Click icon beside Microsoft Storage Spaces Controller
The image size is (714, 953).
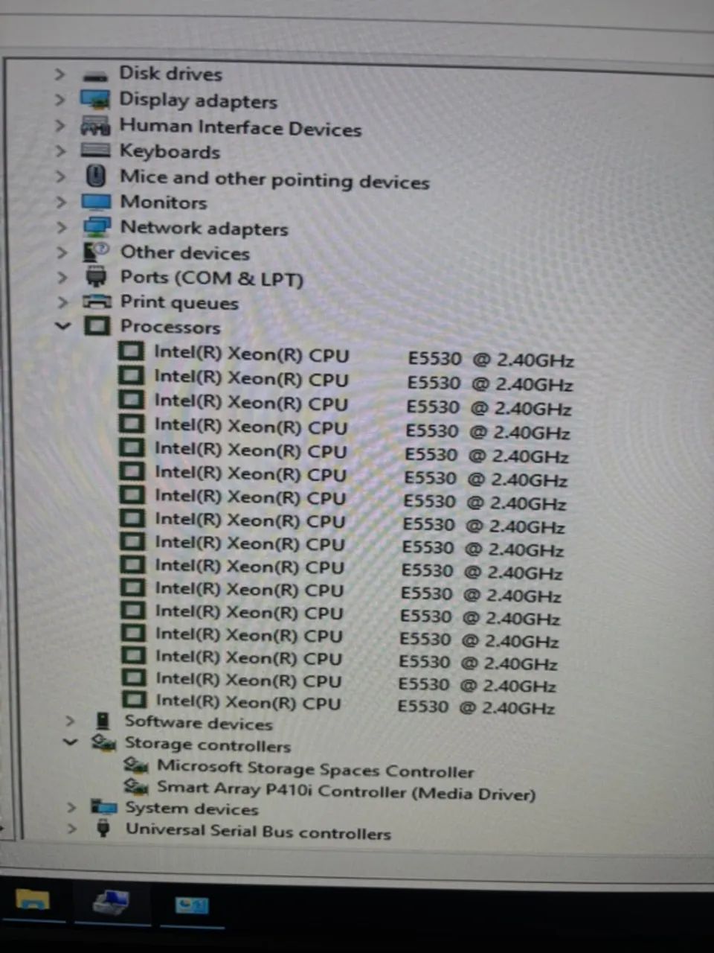tap(136, 765)
